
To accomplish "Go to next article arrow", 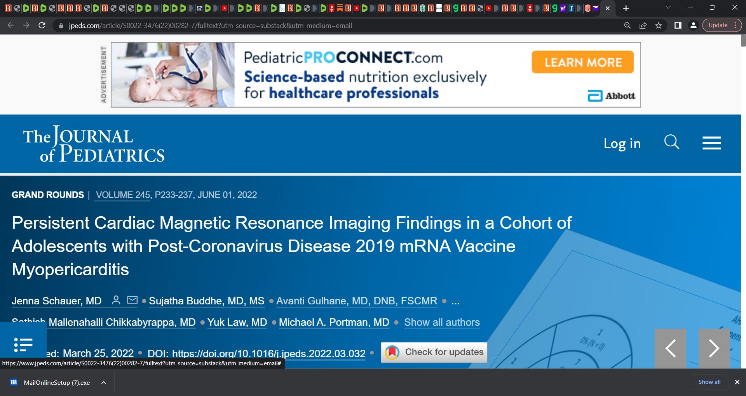I will (x=714, y=348).
